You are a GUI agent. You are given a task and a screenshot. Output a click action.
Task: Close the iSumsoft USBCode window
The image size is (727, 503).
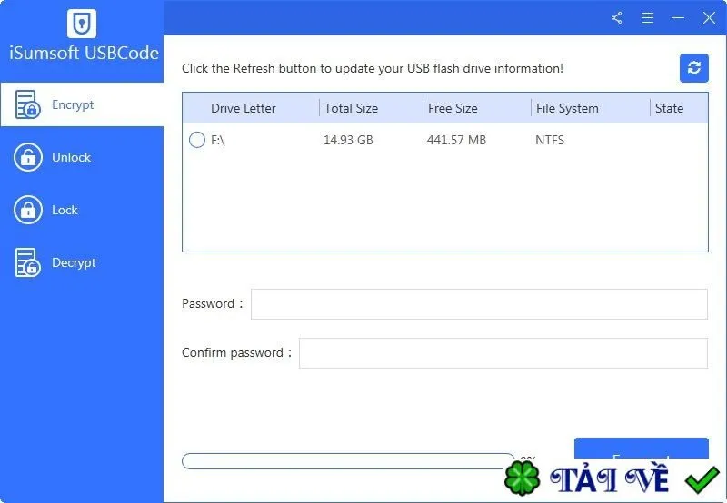coord(709,18)
